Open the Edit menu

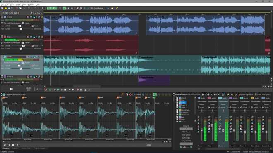click(7, 5)
